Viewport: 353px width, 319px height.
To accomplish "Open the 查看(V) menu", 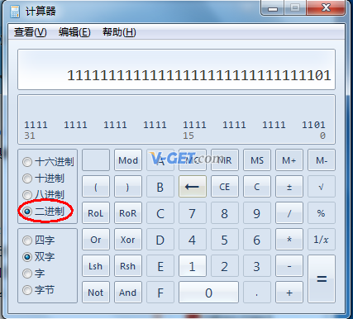I will (31, 32).
